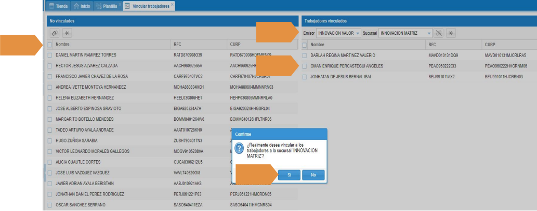Select all in No vinculados header checkbox
This screenshot has height=211, width=537.
(x=49, y=45)
